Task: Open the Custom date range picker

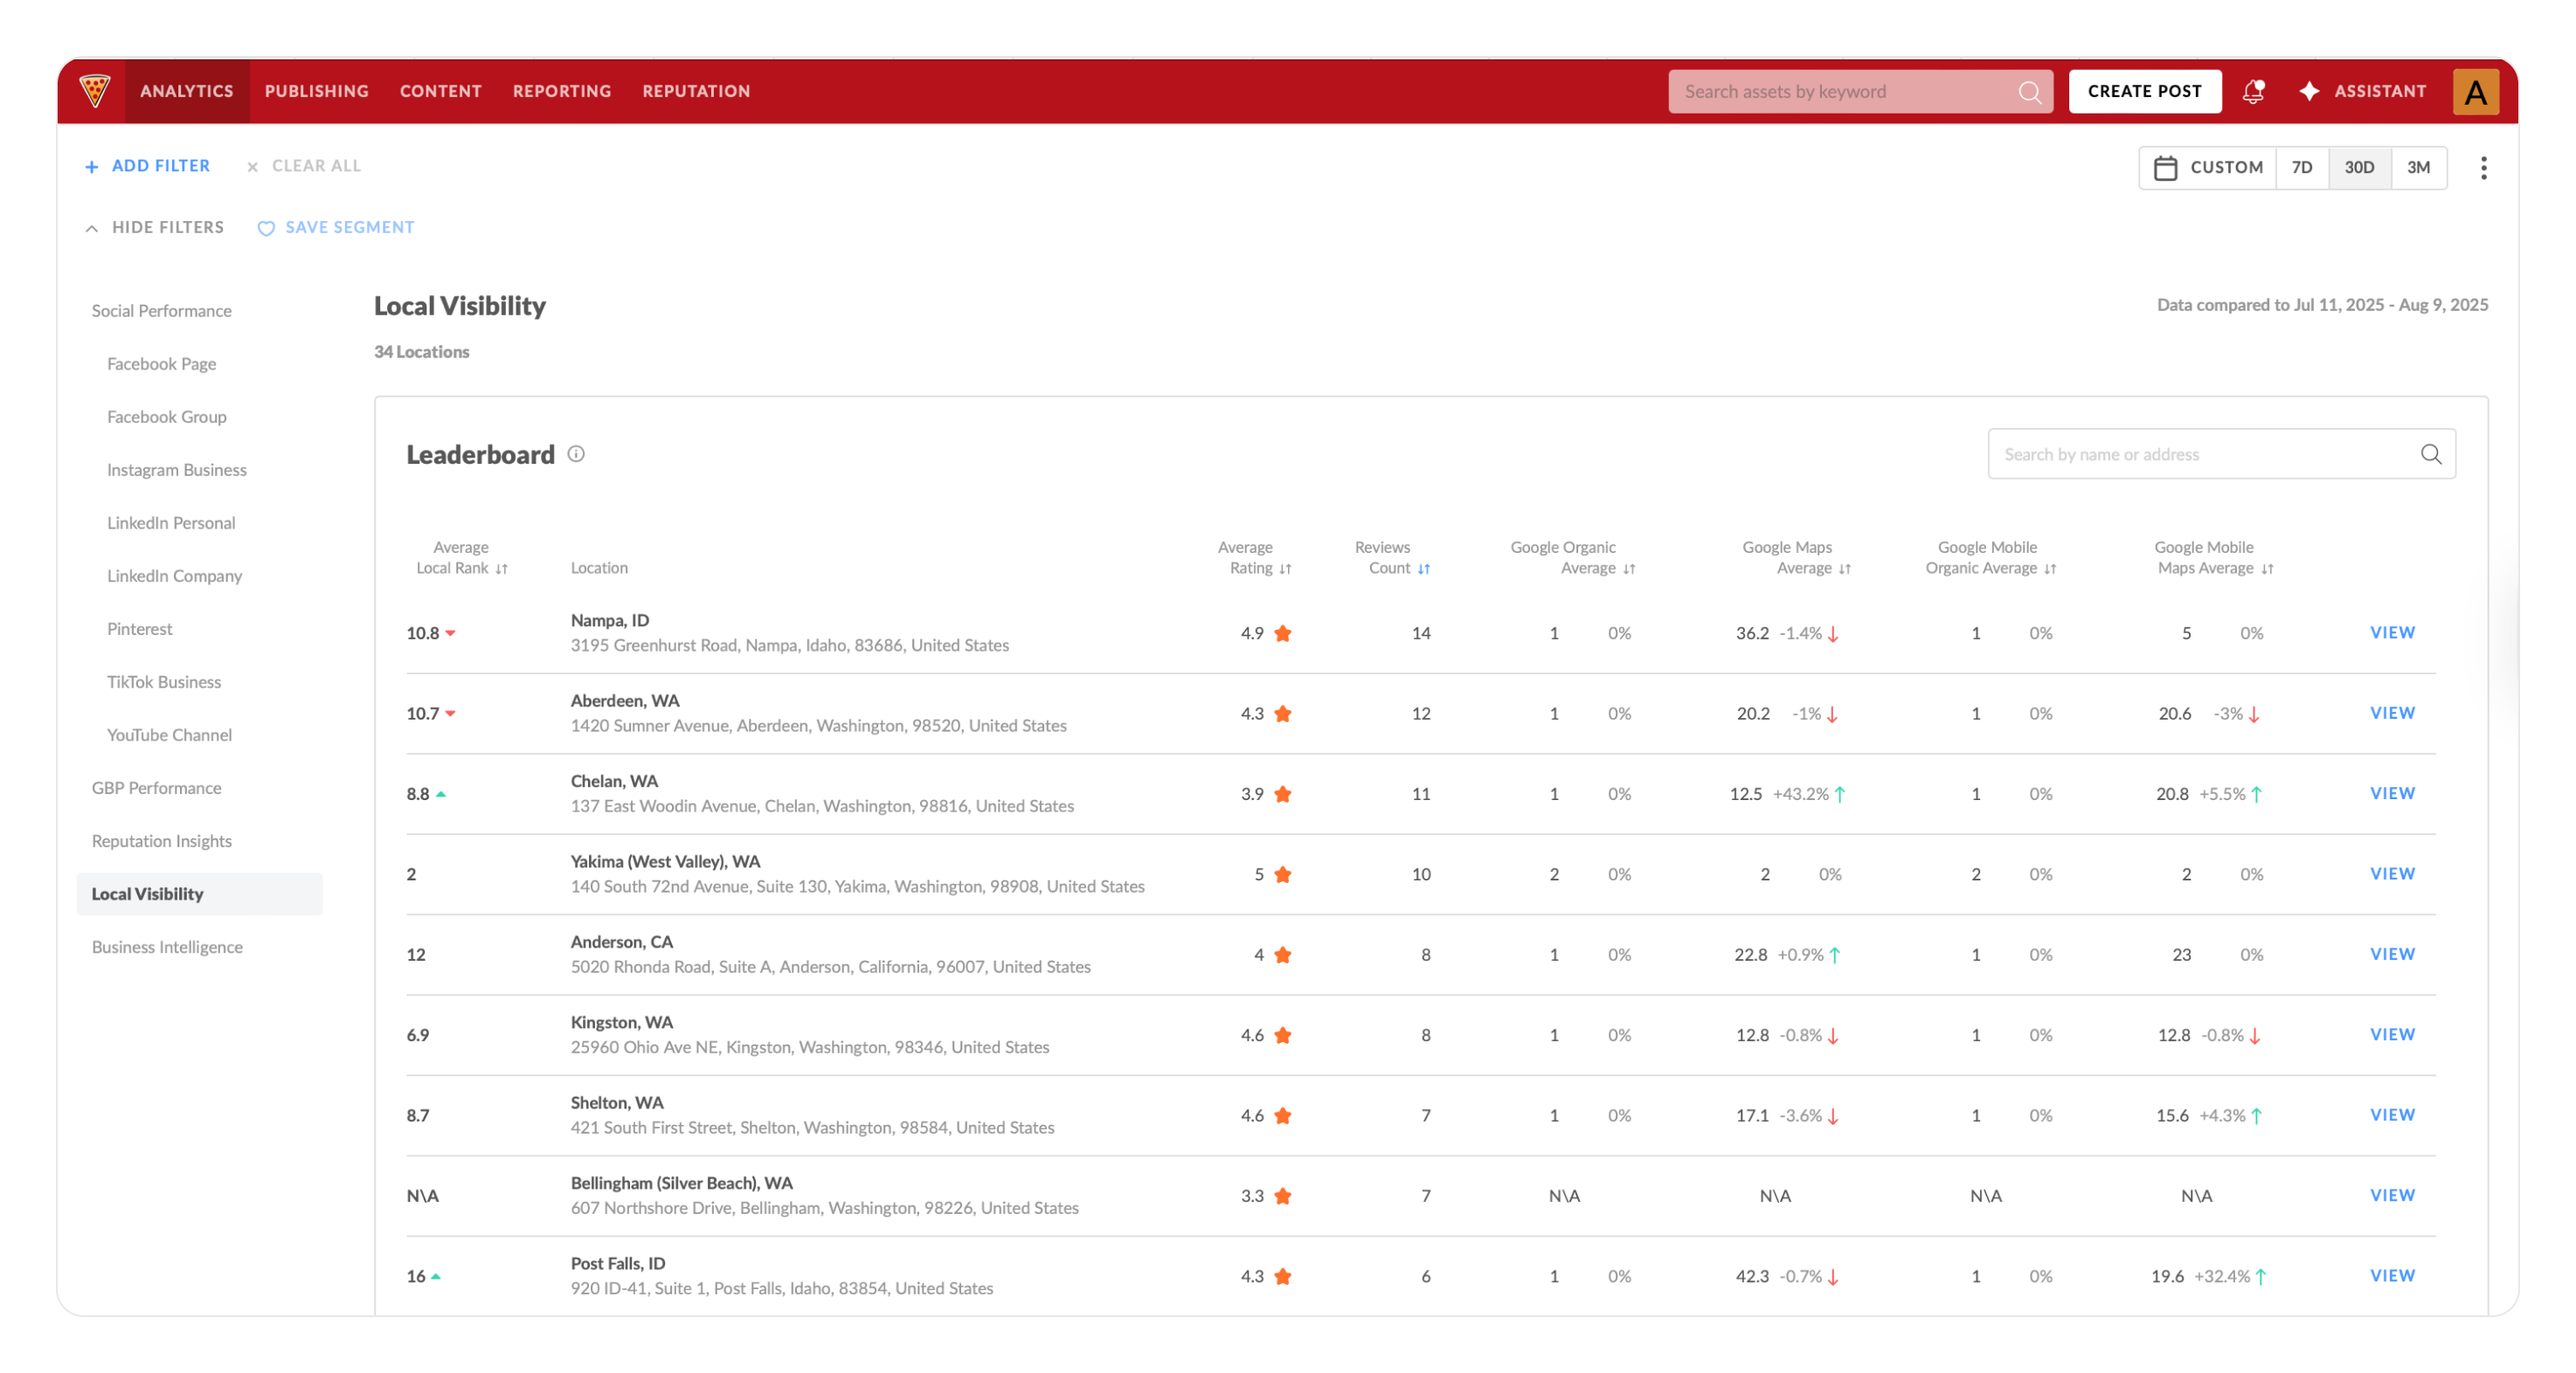Action: 2207,167
